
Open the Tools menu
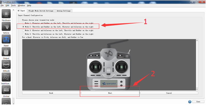13,5
